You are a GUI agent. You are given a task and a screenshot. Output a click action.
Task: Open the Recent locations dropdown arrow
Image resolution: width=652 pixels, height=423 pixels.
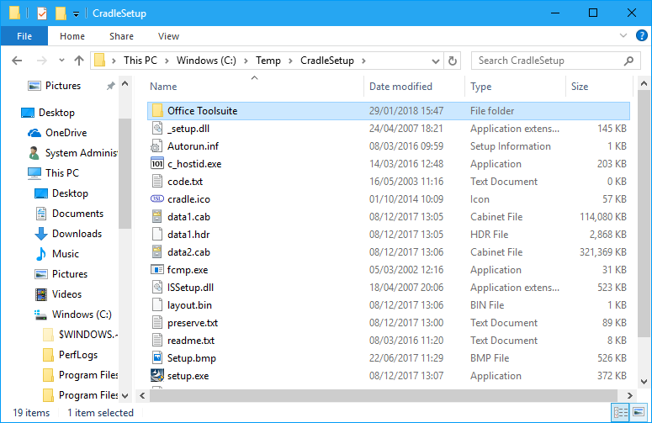61,61
